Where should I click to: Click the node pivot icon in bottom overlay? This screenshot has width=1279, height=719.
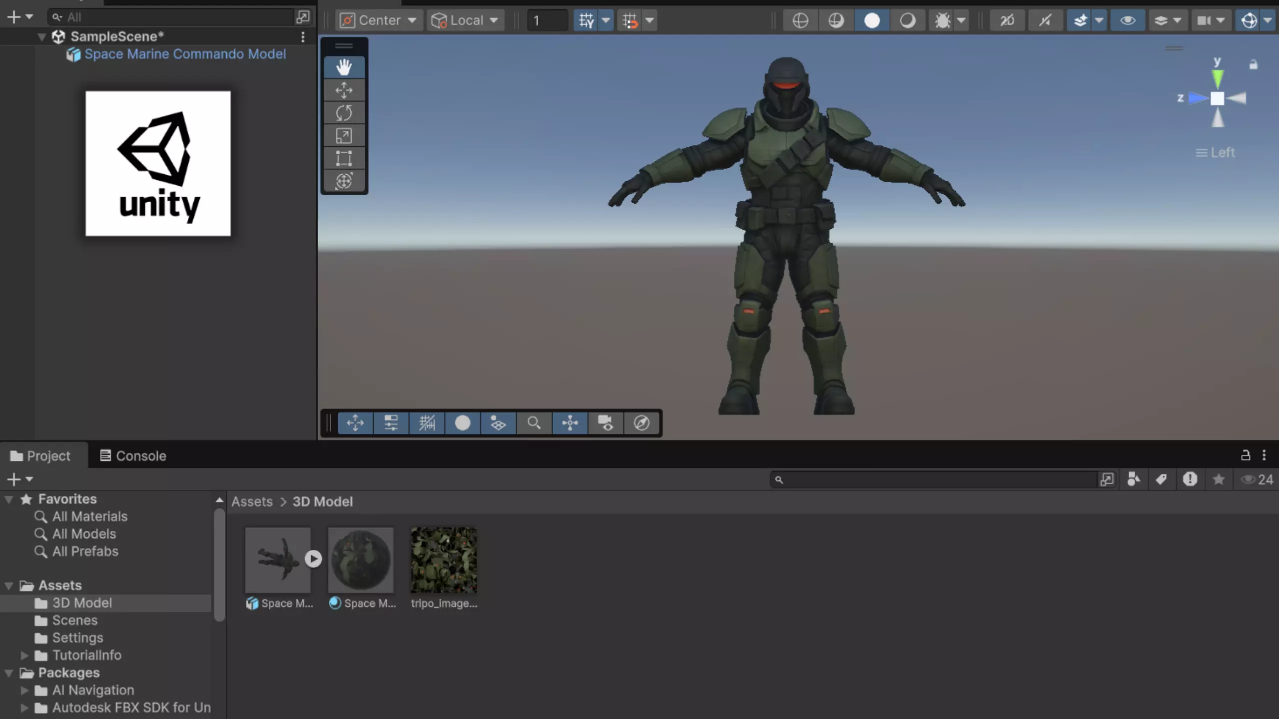coord(570,423)
